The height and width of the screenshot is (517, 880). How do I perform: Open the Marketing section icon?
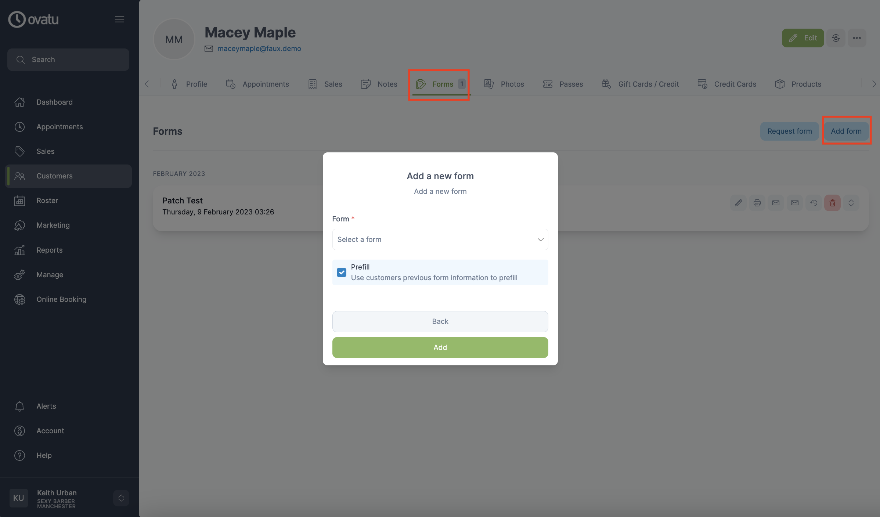[20, 225]
